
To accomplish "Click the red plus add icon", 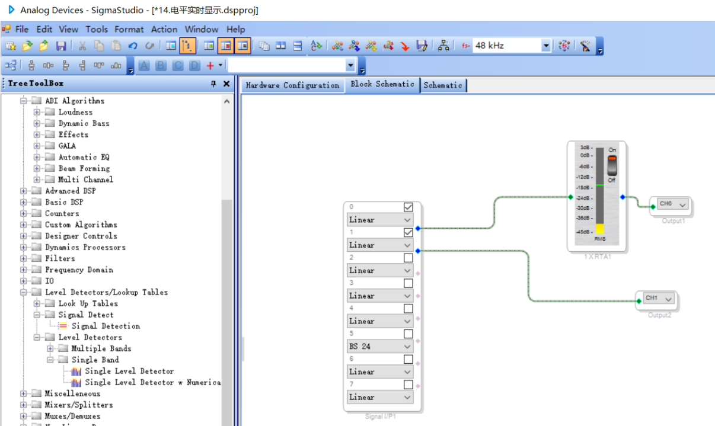I will pos(210,65).
